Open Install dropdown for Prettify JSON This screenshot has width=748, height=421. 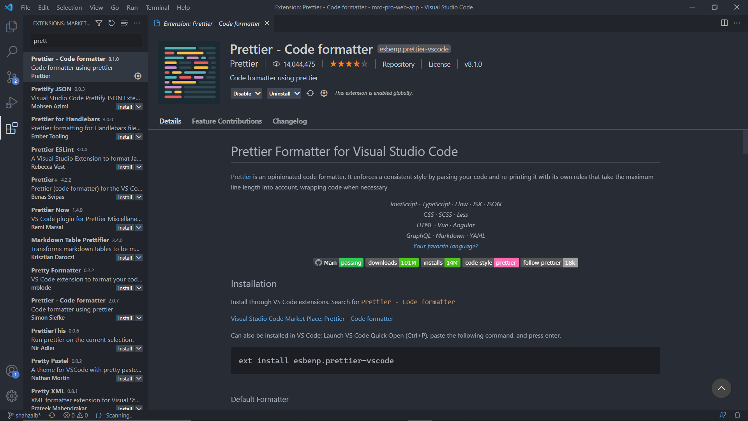(x=139, y=107)
